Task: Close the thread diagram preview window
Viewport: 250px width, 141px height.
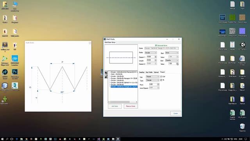Action: [90, 43]
